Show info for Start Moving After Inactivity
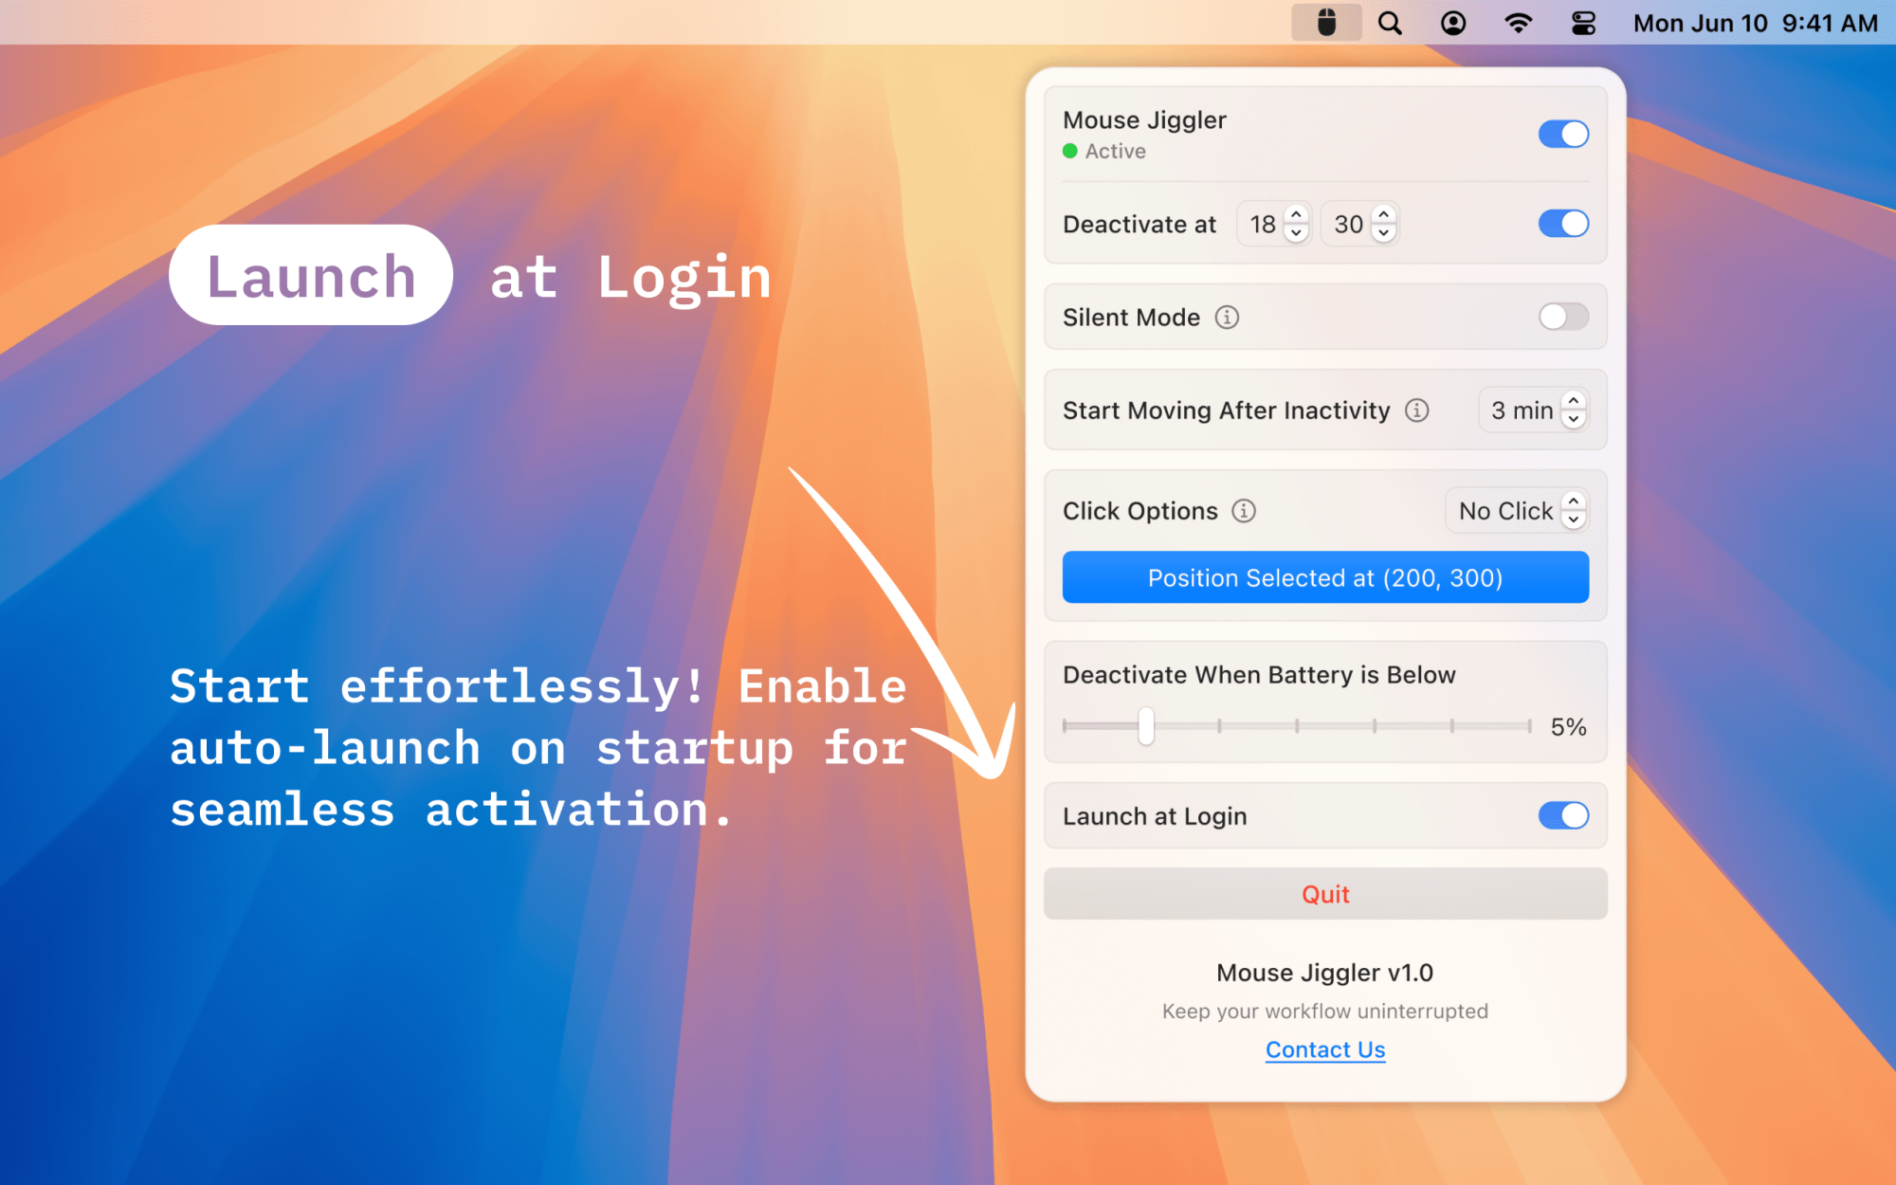This screenshot has width=1896, height=1185. (1416, 410)
